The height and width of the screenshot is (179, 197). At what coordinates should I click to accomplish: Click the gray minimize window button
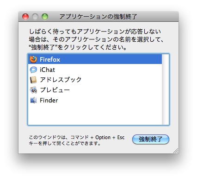point(35,17)
